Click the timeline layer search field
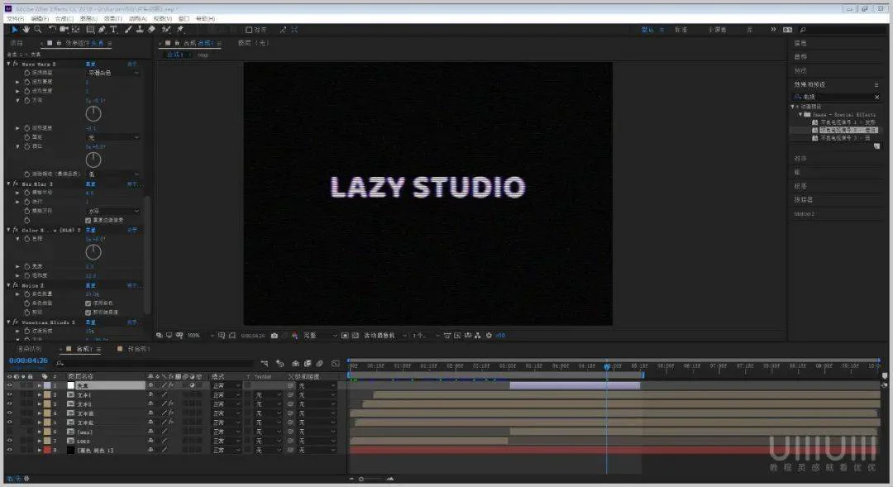Screen dimensions: 893x487 [155, 364]
